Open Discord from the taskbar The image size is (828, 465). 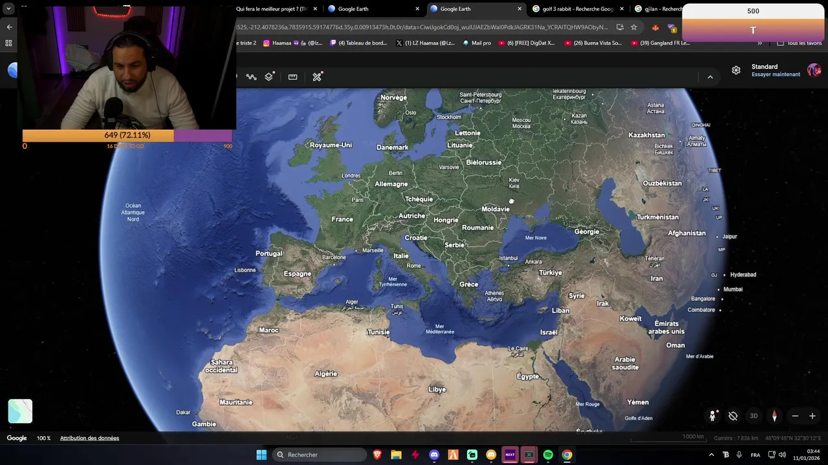pyautogui.click(x=434, y=455)
